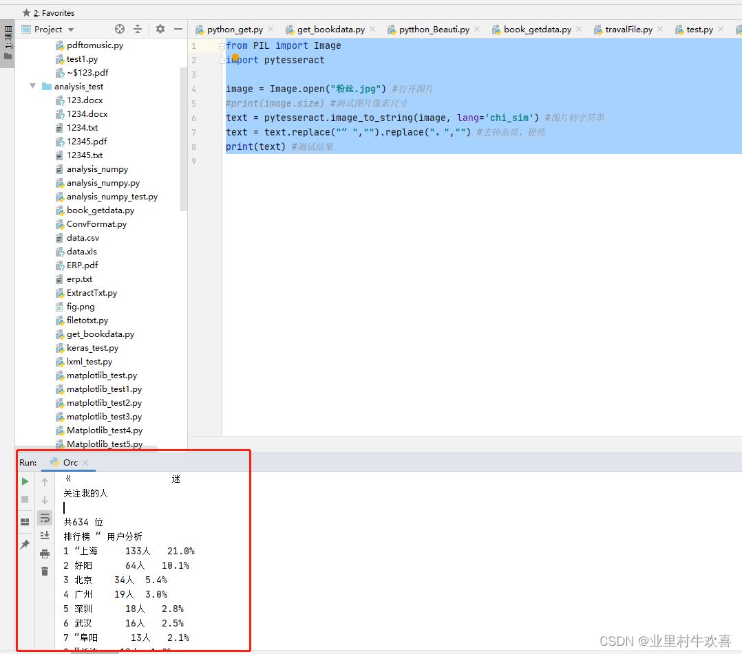Screen dimensions: 742x654
Task: Click the Print console output icon
Action: [45, 554]
